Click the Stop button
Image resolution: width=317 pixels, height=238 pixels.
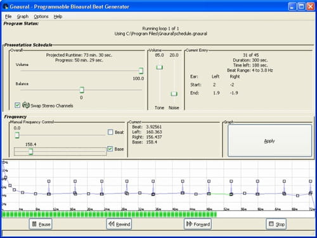[276, 224]
